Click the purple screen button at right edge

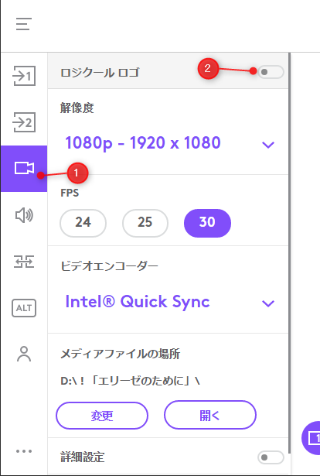[x=311, y=438]
